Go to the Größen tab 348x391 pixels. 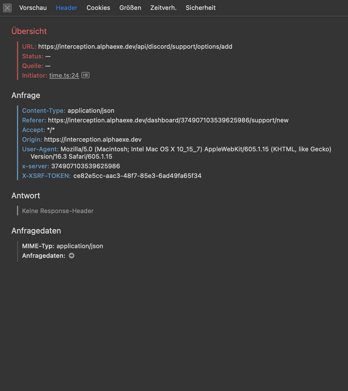(x=130, y=8)
